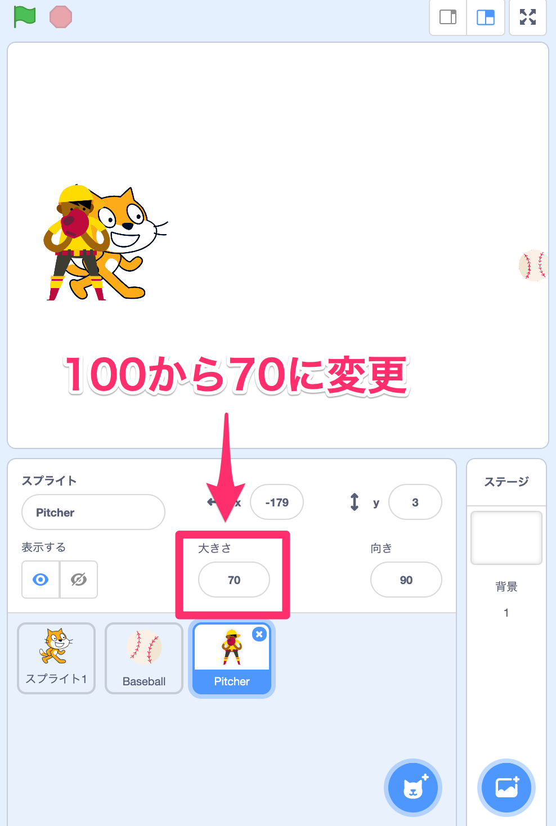Viewport: 556px width, 826px height.
Task: Hide the sprite with the crossed-eye icon
Action: tap(79, 580)
